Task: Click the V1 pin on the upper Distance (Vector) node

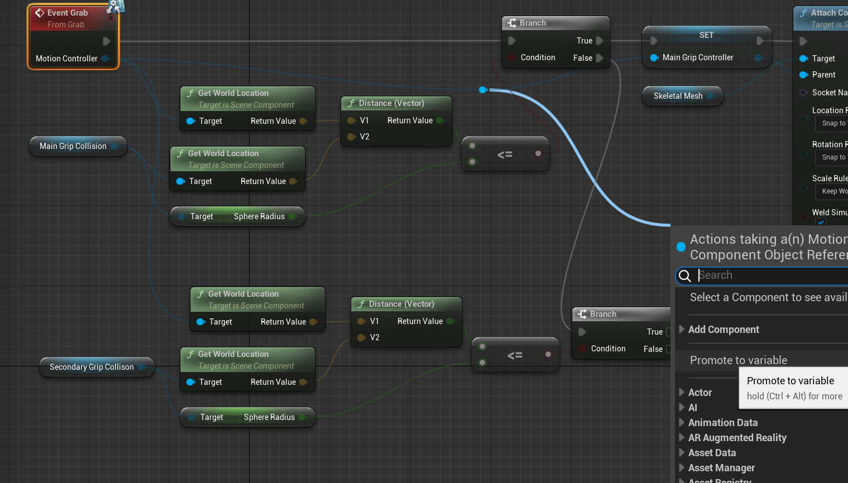Action: coord(351,120)
